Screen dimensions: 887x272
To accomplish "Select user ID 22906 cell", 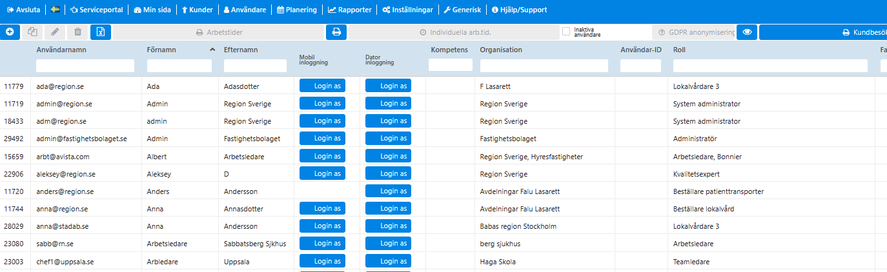I will pyautogui.click(x=13, y=173).
